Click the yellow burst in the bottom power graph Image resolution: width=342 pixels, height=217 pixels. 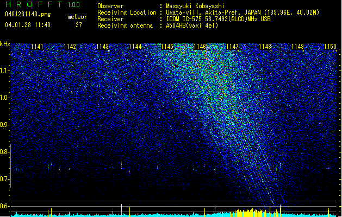251,213
